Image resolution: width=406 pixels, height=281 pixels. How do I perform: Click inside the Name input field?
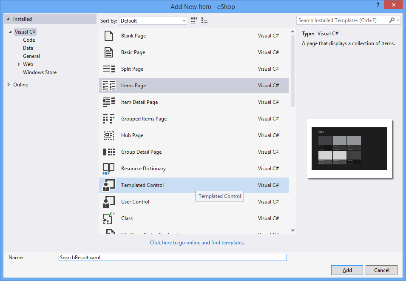(x=172, y=257)
